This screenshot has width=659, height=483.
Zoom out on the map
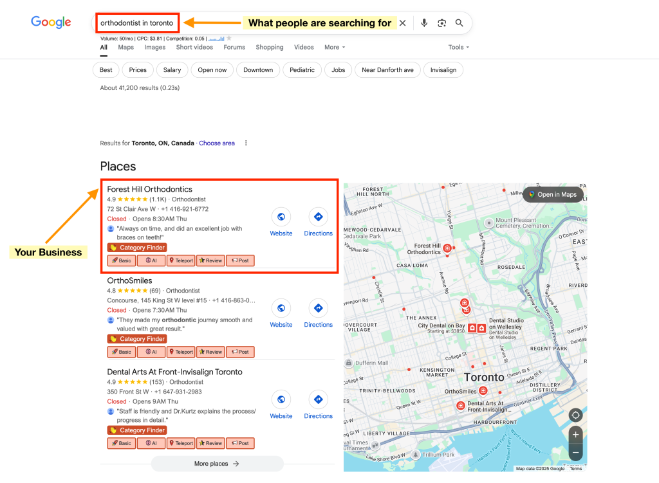click(576, 453)
